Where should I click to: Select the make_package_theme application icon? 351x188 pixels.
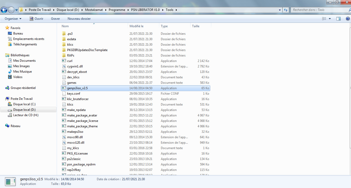click(64, 126)
